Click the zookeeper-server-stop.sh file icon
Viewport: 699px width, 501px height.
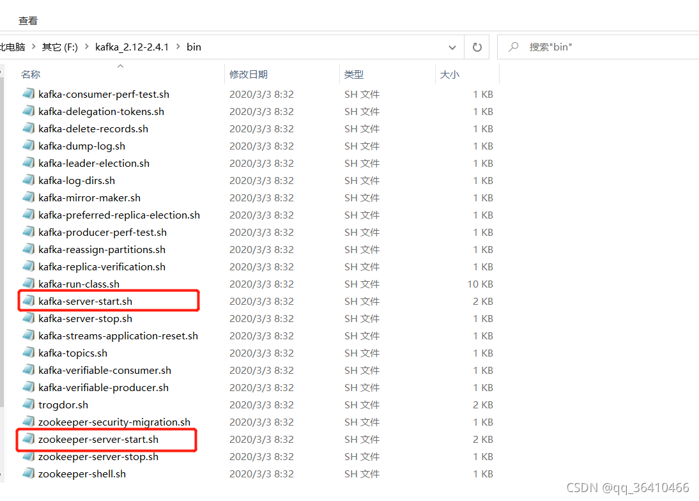coord(29,456)
